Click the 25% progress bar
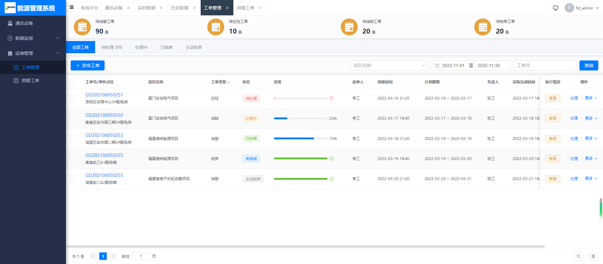The width and height of the screenshot is (603, 264). click(x=301, y=118)
